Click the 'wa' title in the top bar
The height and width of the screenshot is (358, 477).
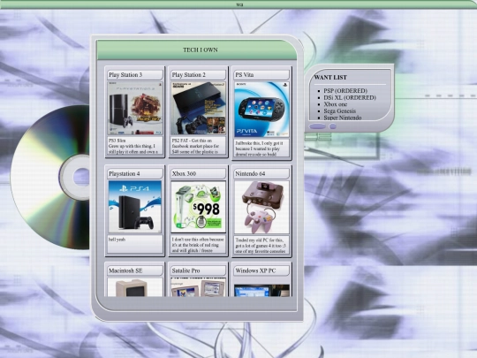[239, 4]
